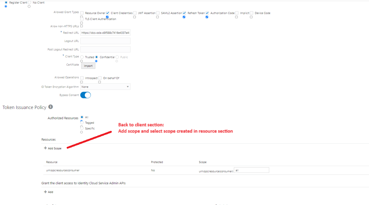369x205 pixels.
Task: Uncheck the styled Refresh Token box beside its label
Action: point(184,13)
